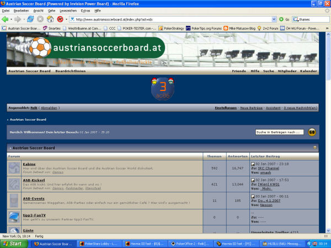Click the Neue Beiträge link
This screenshot has height=248, width=331.
tap(251, 108)
